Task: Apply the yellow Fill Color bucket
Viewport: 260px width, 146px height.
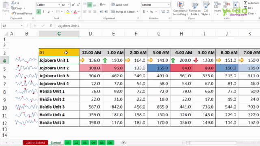Action: click(68, 12)
